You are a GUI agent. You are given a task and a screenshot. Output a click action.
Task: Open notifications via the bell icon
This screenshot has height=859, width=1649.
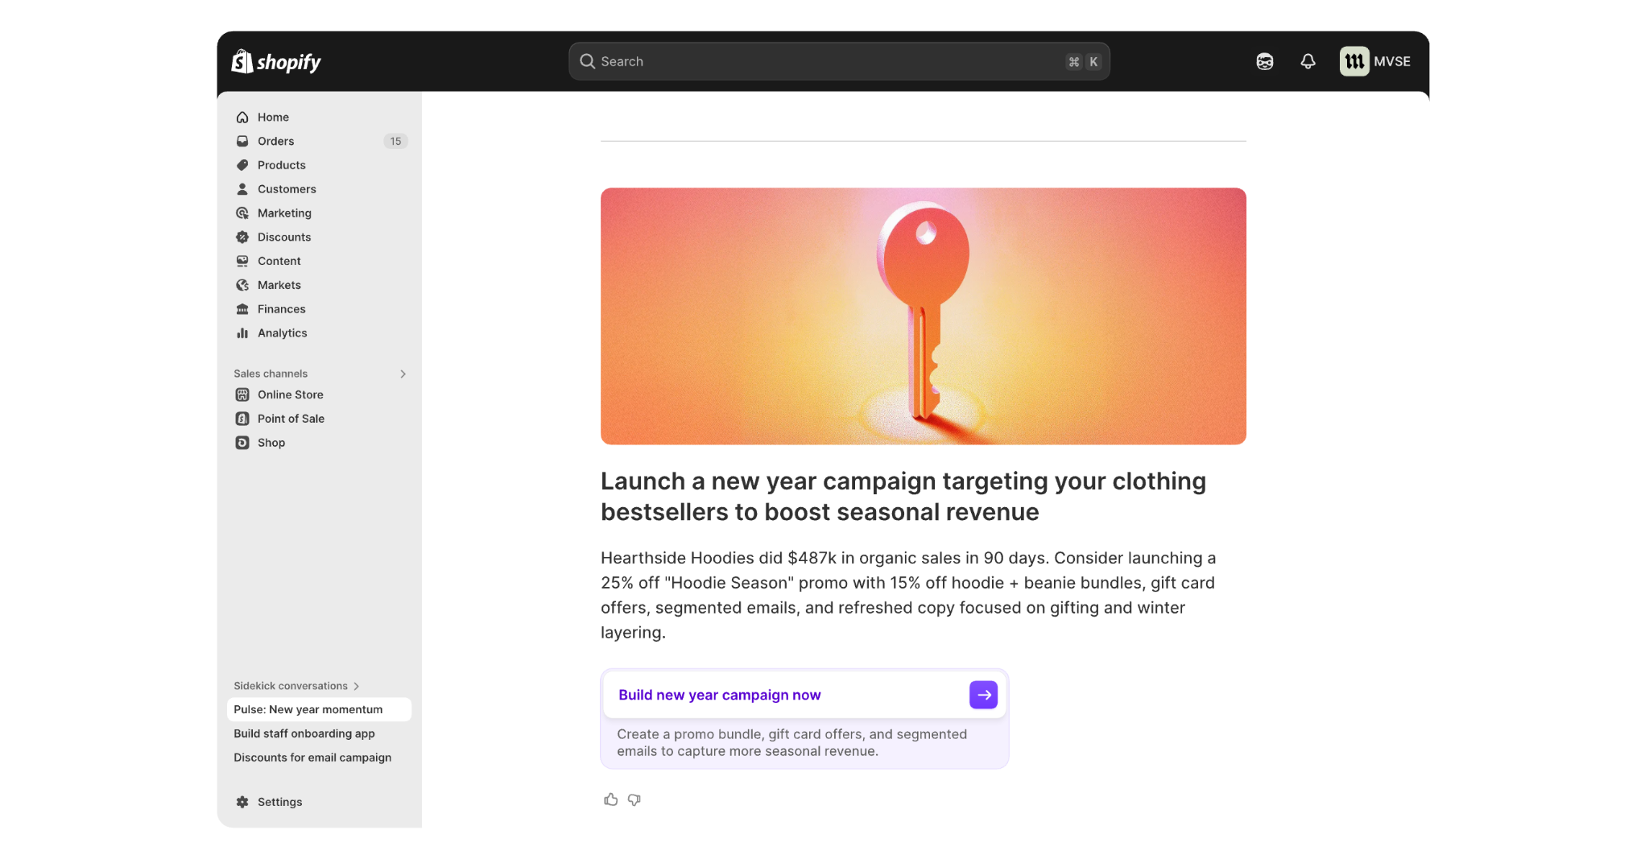click(1307, 61)
